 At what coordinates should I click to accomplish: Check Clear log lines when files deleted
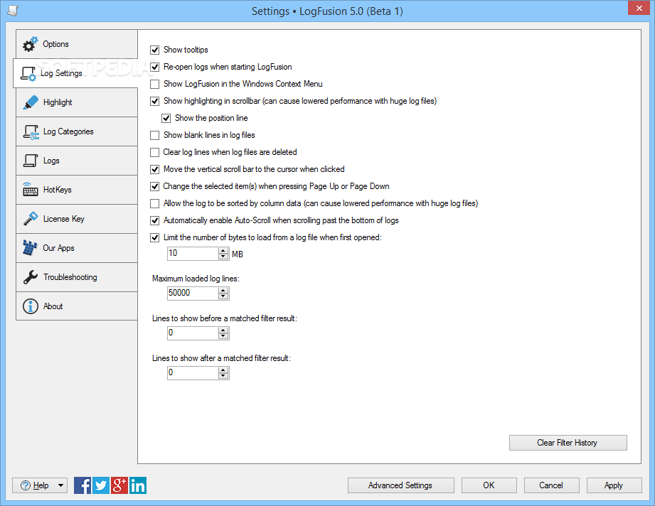pyautogui.click(x=154, y=152)
